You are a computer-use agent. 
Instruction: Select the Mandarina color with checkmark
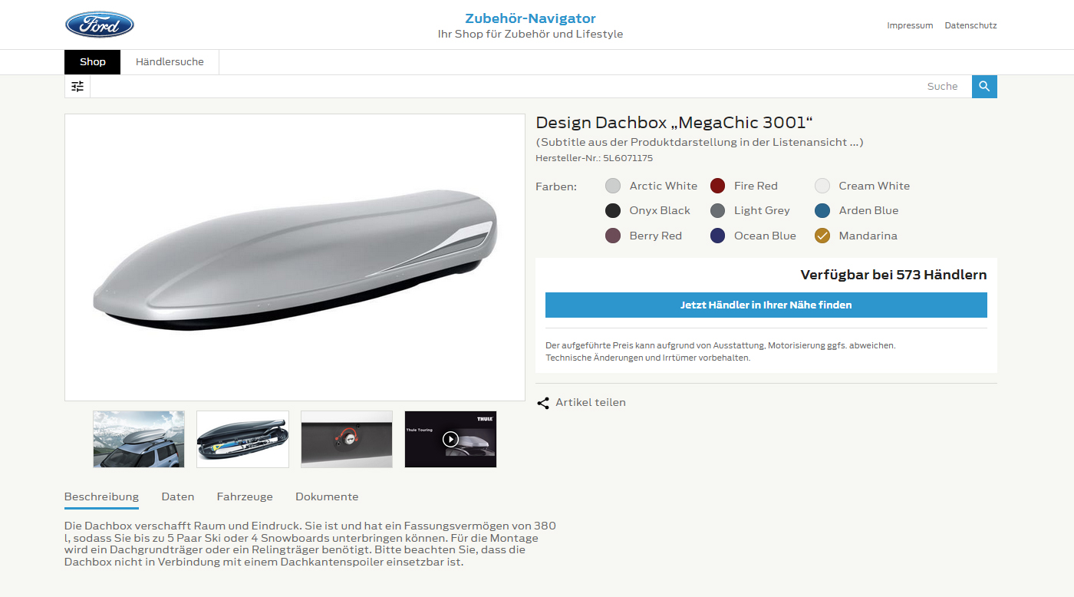(822, 236)
